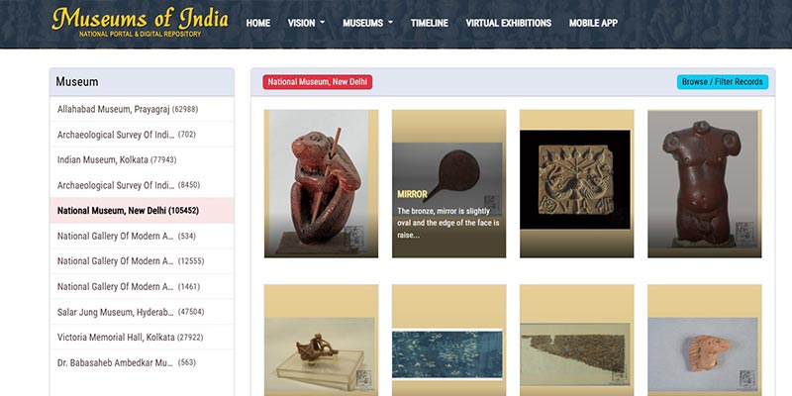The image size is (792, 396).
Task: Select Indian Museum, Kolkata from list
Action: coord(117,159)
